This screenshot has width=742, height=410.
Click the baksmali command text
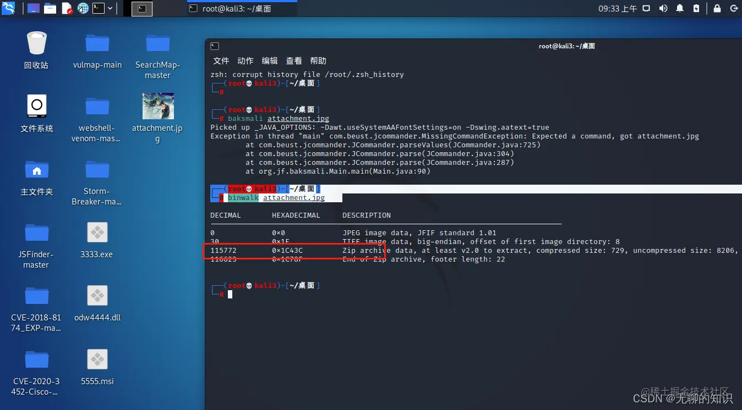(245, 118)
